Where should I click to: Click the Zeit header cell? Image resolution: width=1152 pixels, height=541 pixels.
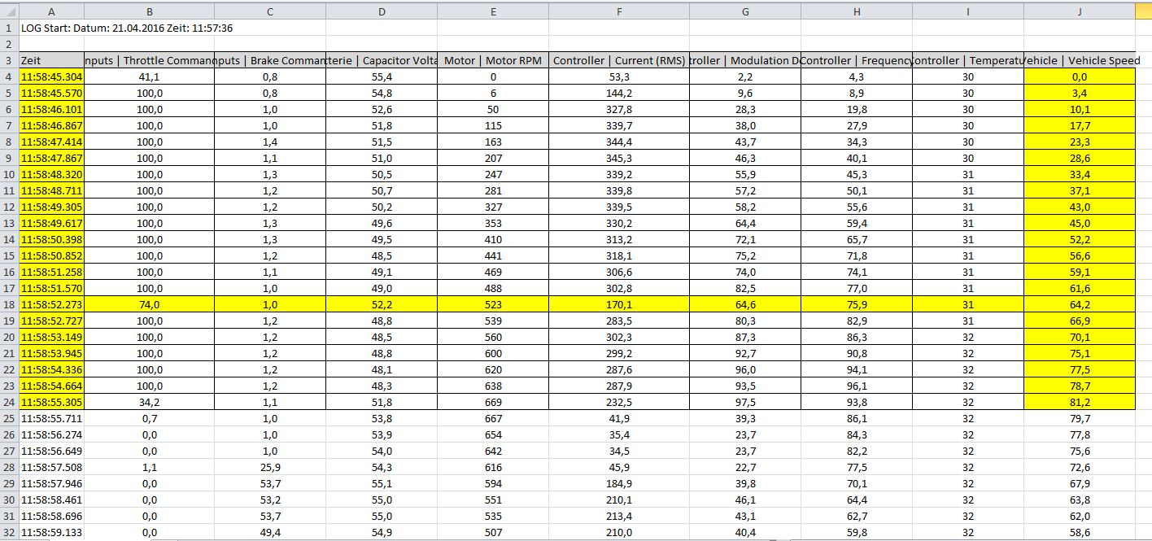[x=51, y=60]
